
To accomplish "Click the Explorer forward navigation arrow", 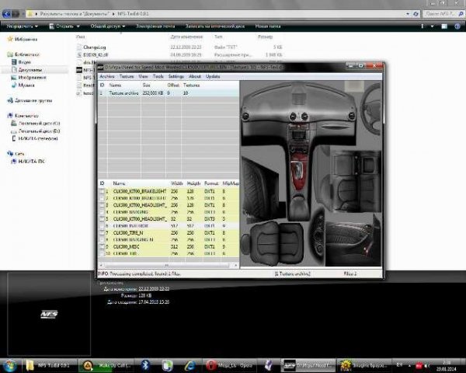I will [x=16, y=14].
